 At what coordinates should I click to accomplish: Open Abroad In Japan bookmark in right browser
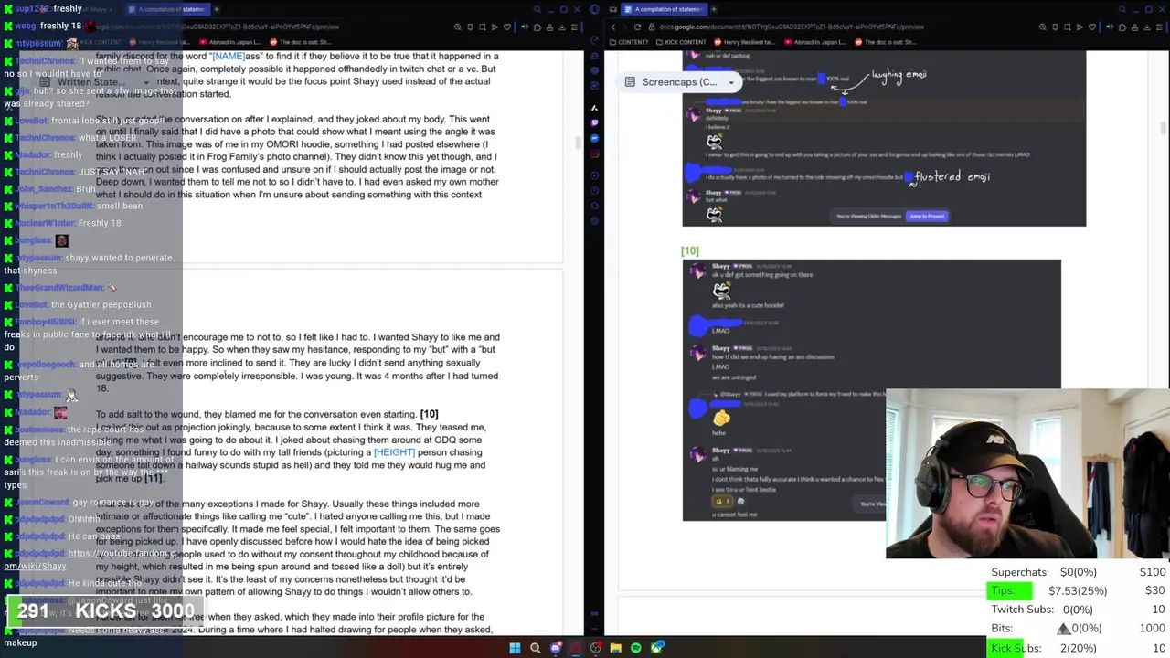click(814, 42)
